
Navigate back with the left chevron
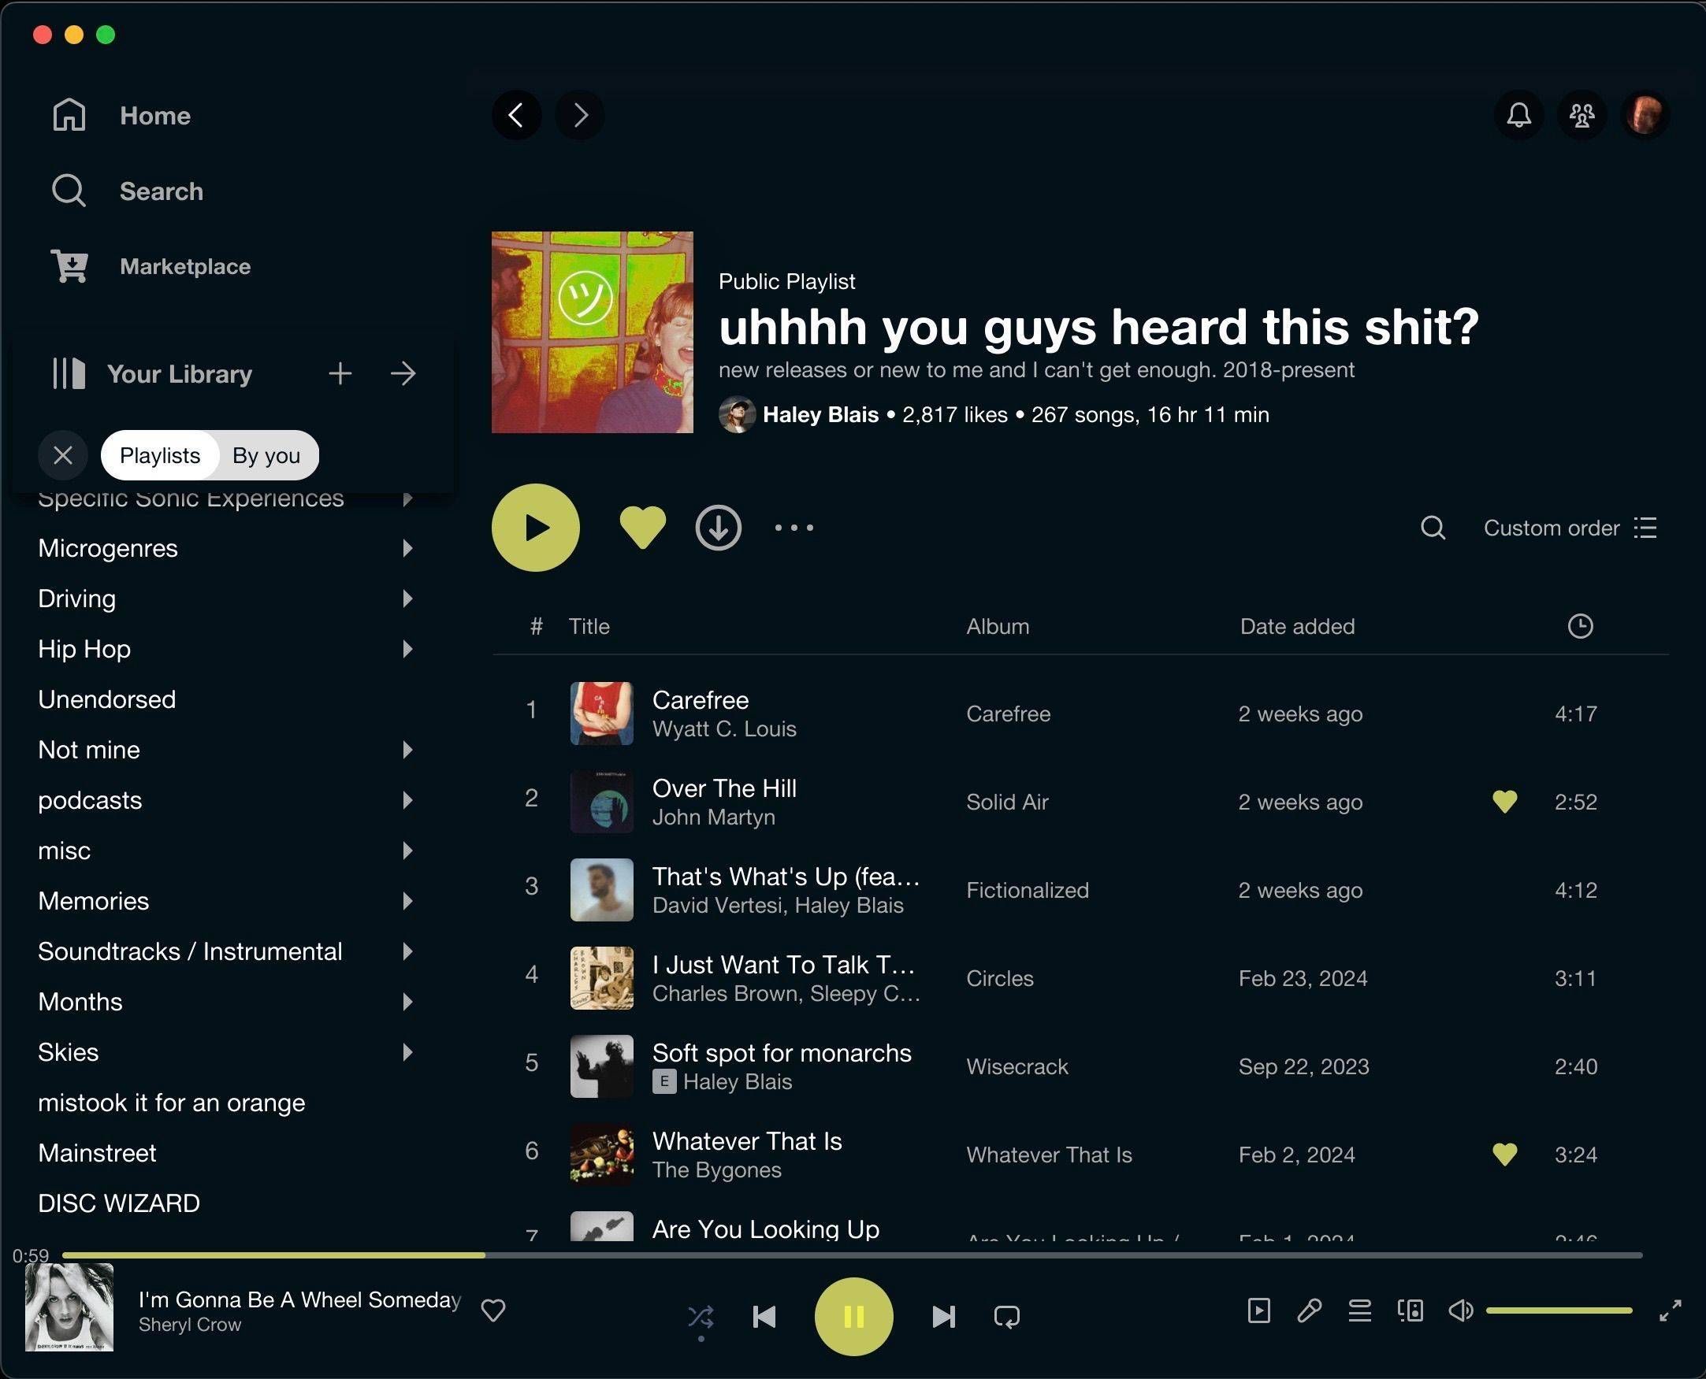pyautogui.click(x=516, y=115)
